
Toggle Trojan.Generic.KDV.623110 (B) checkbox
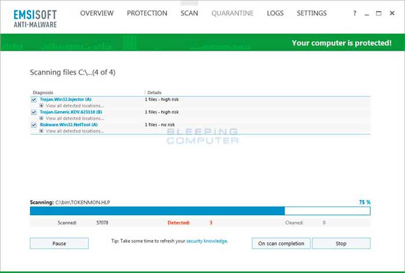click(34, 112)
